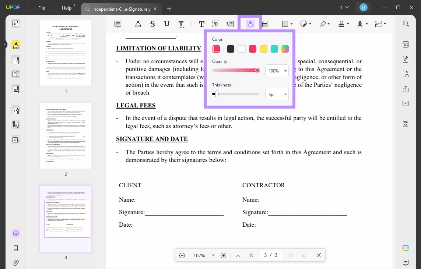421x269 pixels.
Task: Zoom in with the plus button
Action: 223,256
